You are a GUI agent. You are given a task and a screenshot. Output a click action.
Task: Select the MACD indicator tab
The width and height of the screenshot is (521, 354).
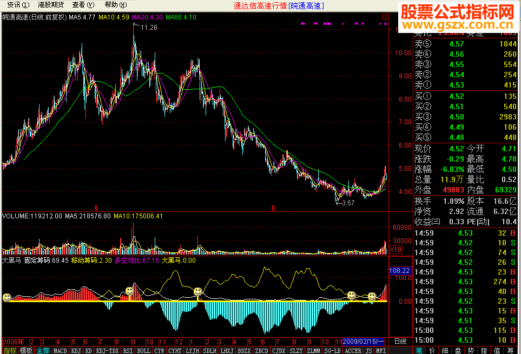pyautogui.click(x=60, y=350)
